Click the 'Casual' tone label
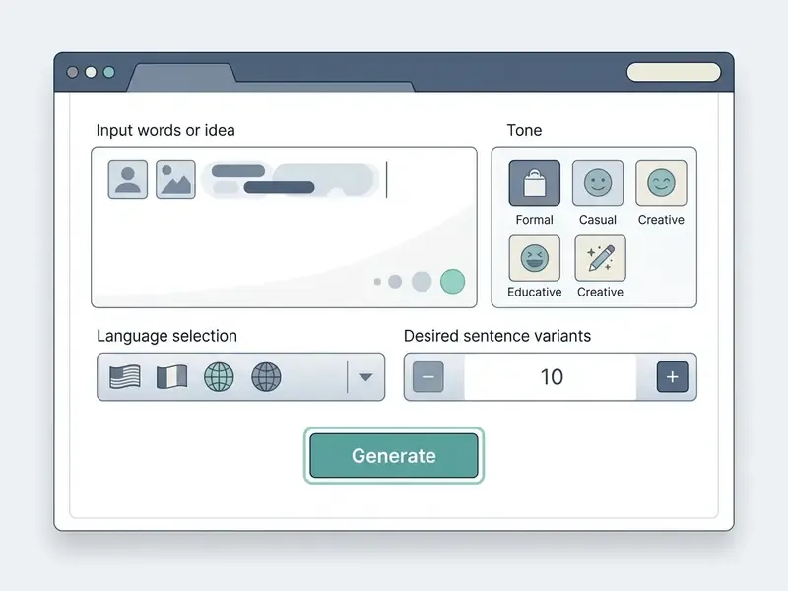Image resolution: width=788 pixels, height=591 pixels. (598, 220)
